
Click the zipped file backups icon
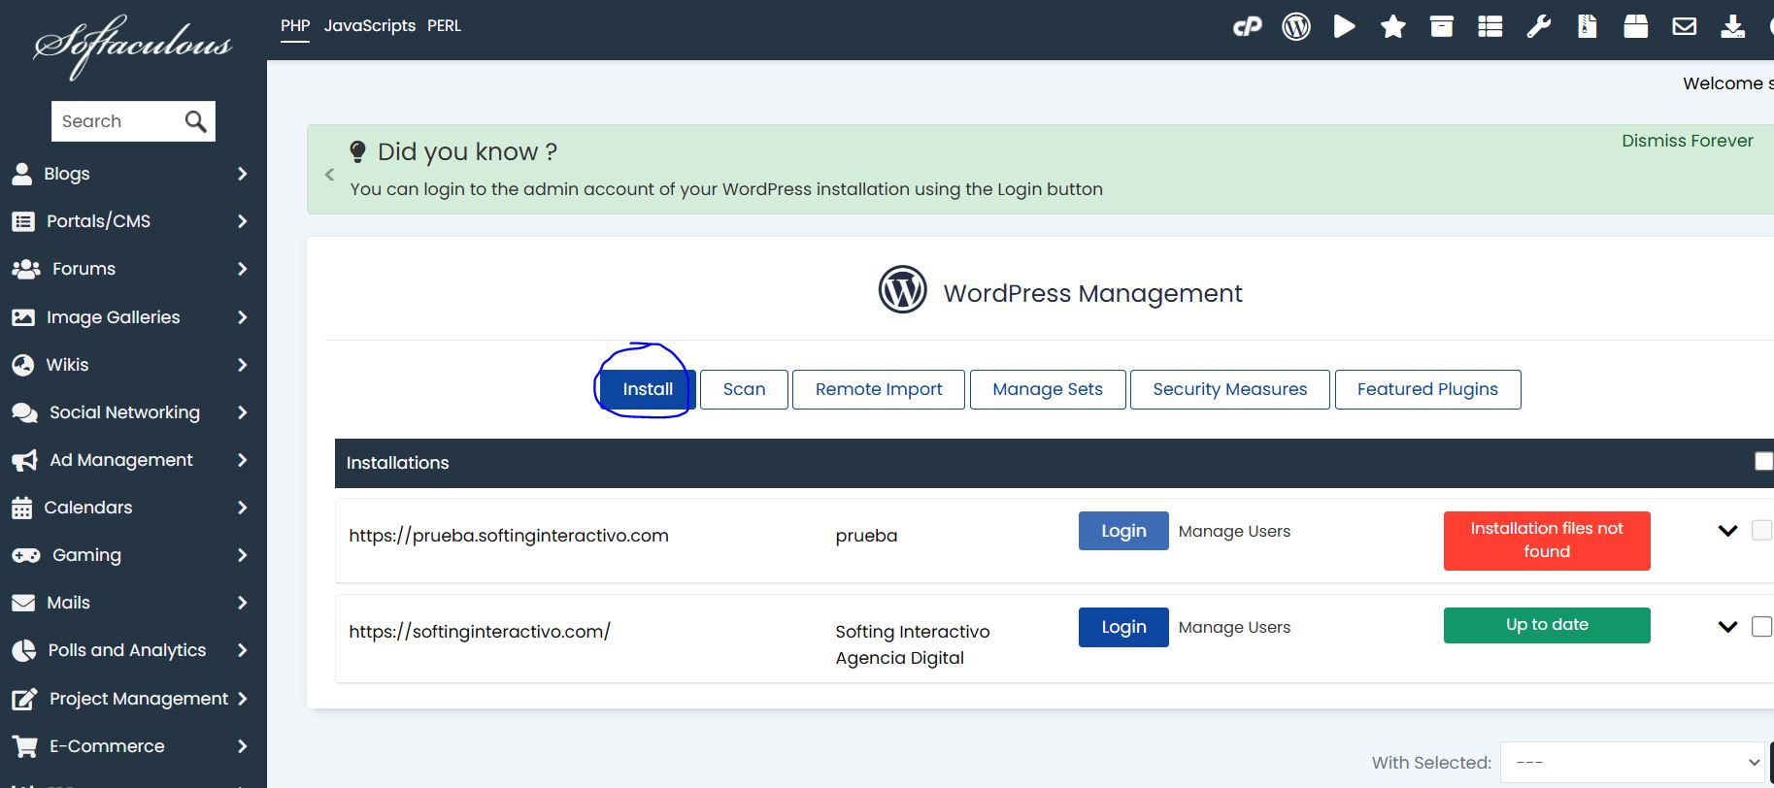coord(1587,27)
